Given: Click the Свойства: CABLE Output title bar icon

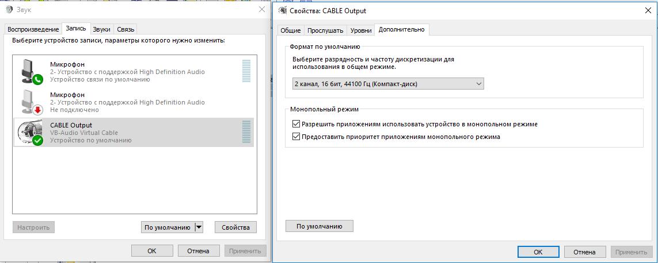Looking at the screenshot, I should point(283,10).
